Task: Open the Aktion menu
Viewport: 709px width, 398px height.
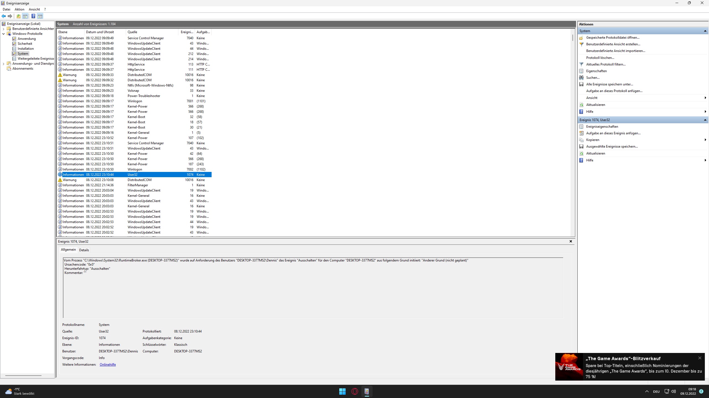Action: (19, 9)
